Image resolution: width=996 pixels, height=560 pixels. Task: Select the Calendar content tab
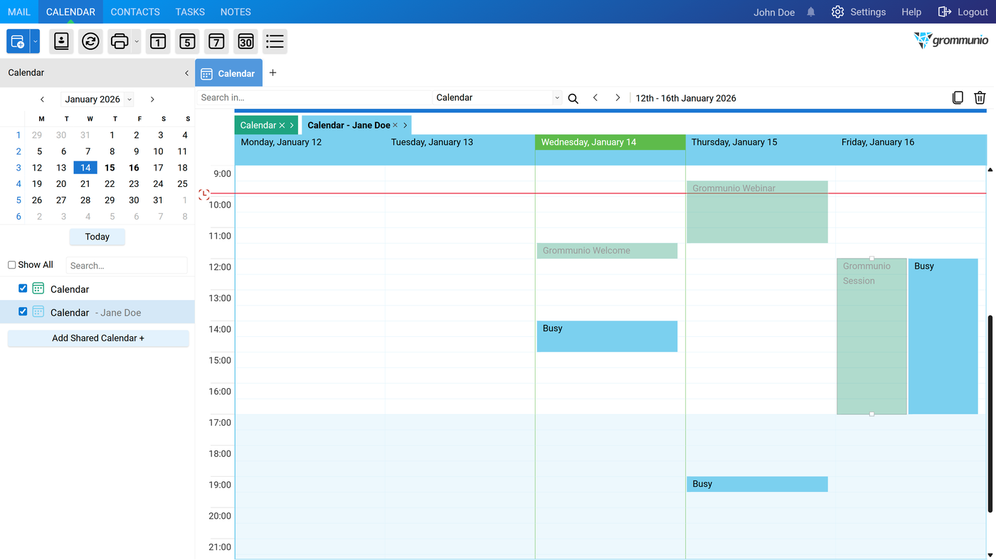228,73
